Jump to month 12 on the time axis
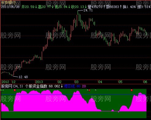This screenshot has height=120, width=151. tap(14, 82)
